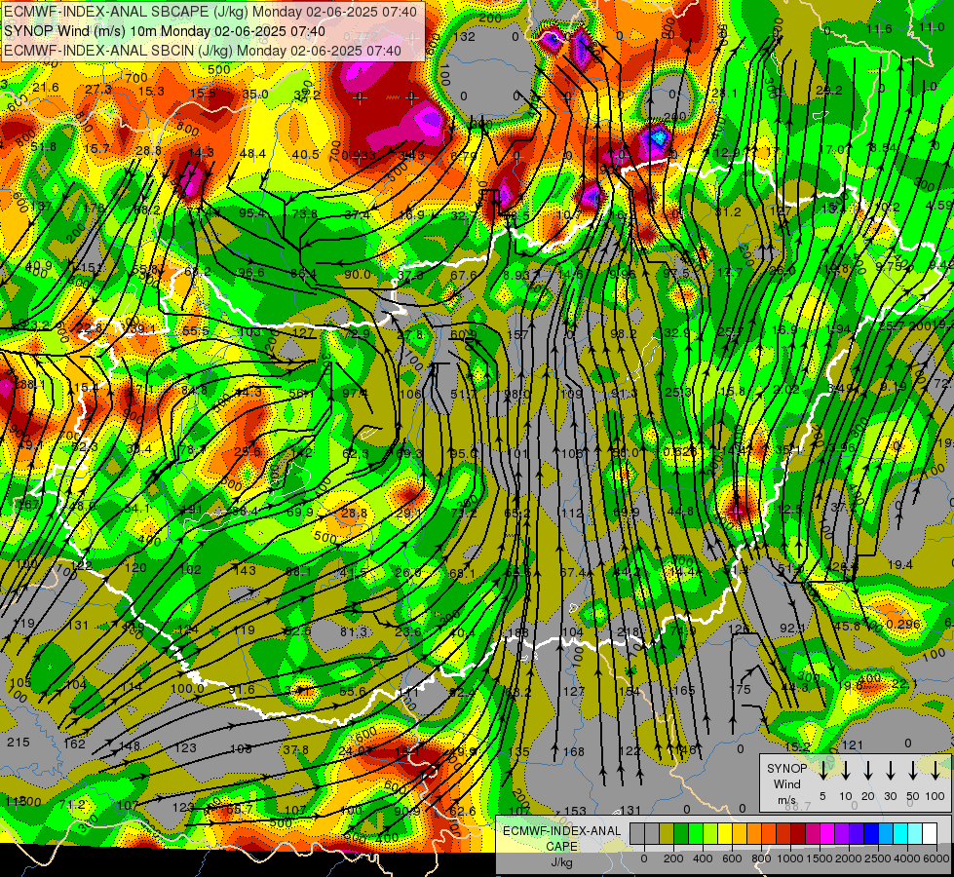The image size is (954, 877).
Task: Click the 30 m/s wind arrow in legend
Action: 890,770
